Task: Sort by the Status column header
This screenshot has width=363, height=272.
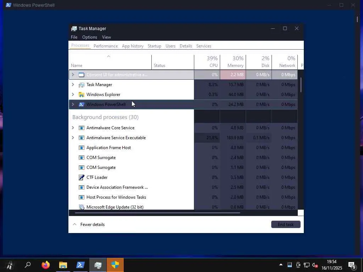Action: 173,62
